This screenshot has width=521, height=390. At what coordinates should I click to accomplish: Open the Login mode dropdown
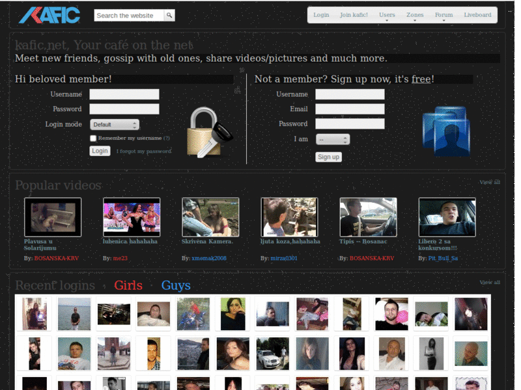pos(115,125)
